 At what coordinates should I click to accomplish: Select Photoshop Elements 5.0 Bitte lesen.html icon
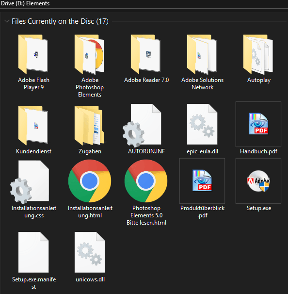(146, 181)
